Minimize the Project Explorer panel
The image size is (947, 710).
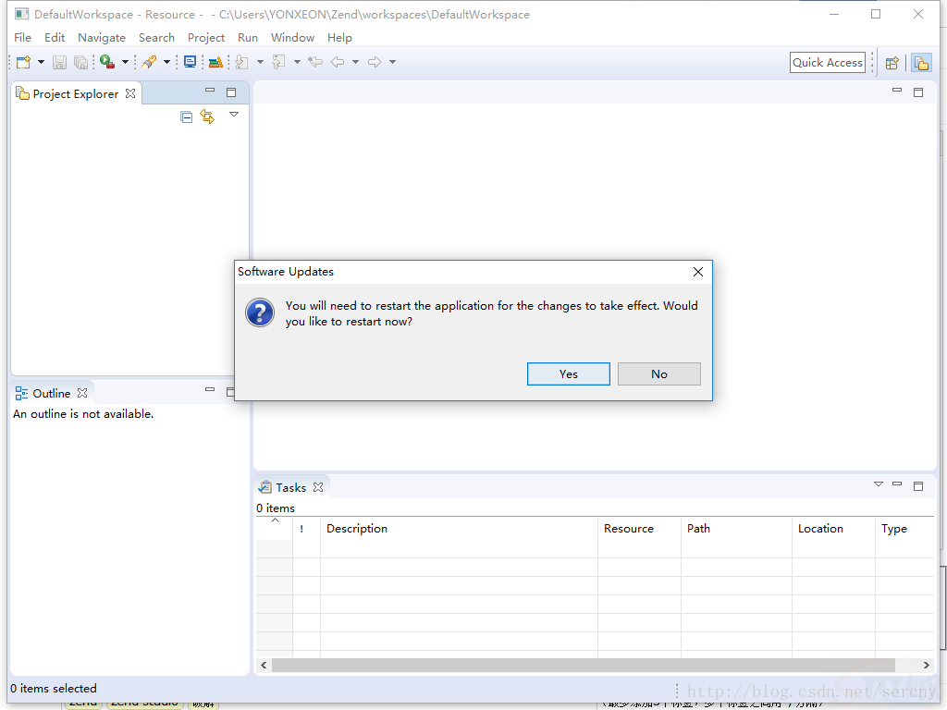[210, 91]
